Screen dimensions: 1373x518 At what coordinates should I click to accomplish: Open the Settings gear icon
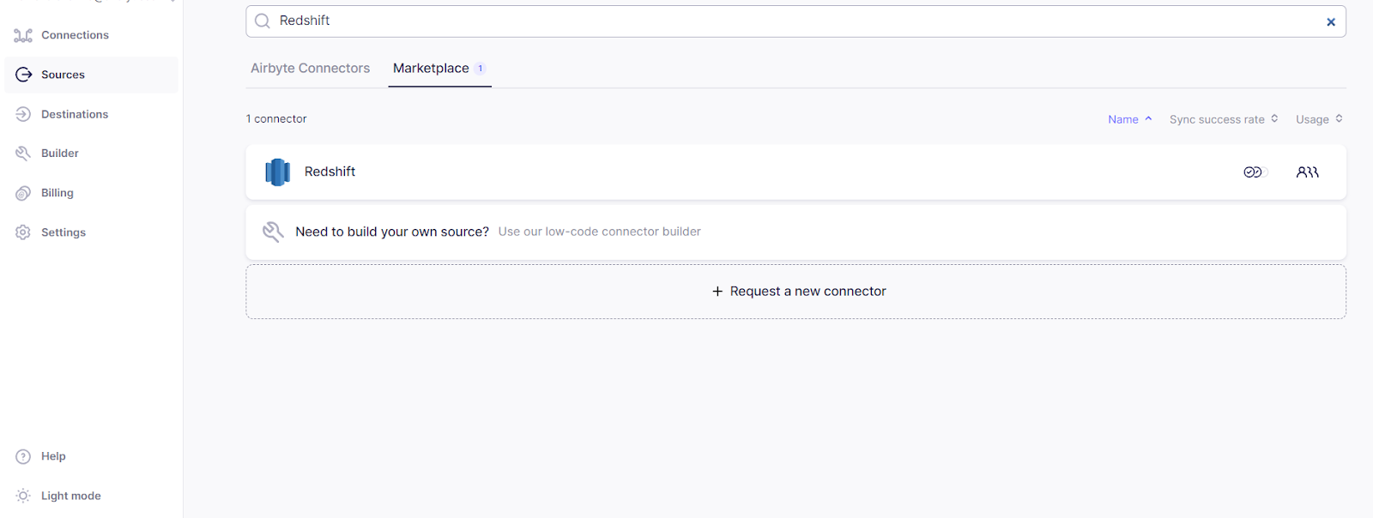pos(23,232)
